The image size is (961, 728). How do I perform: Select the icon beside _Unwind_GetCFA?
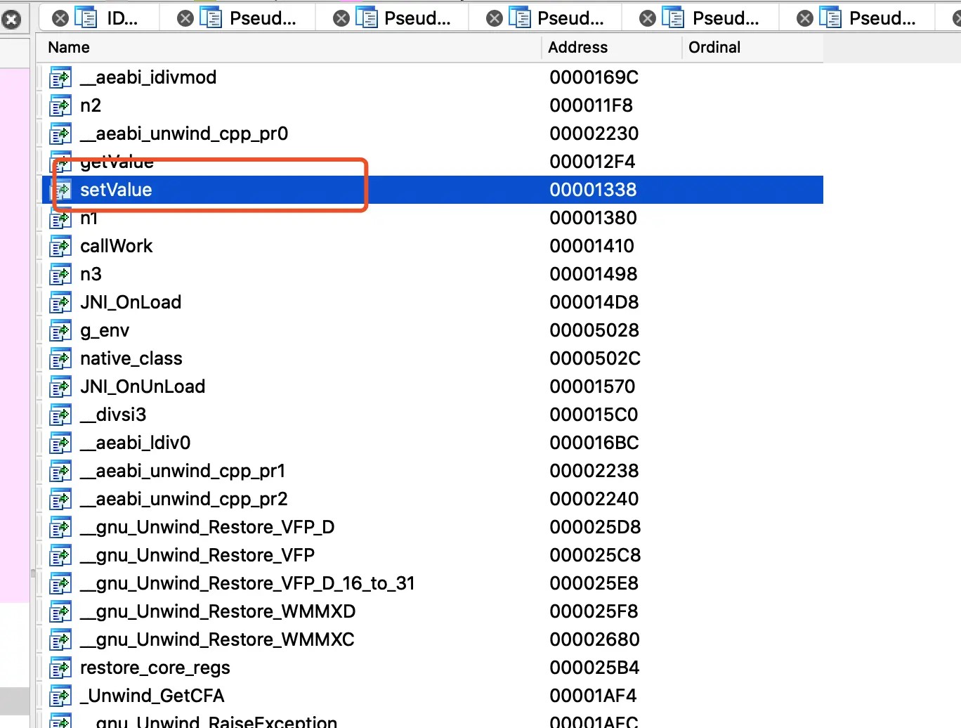[60, 696]
